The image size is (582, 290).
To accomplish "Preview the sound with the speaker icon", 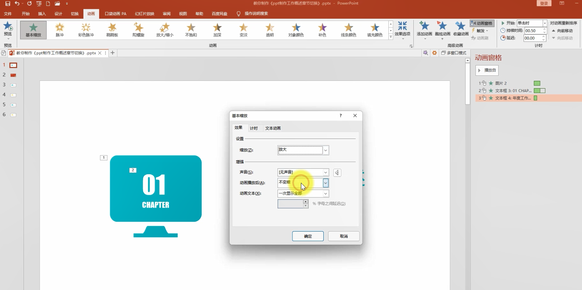I will pos(337,172).
